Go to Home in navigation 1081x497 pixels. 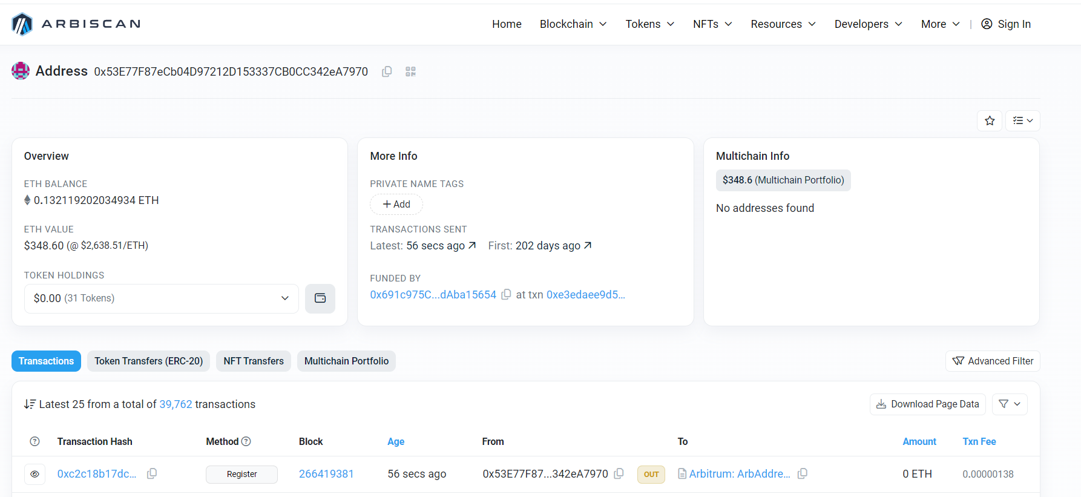[507, 24]
